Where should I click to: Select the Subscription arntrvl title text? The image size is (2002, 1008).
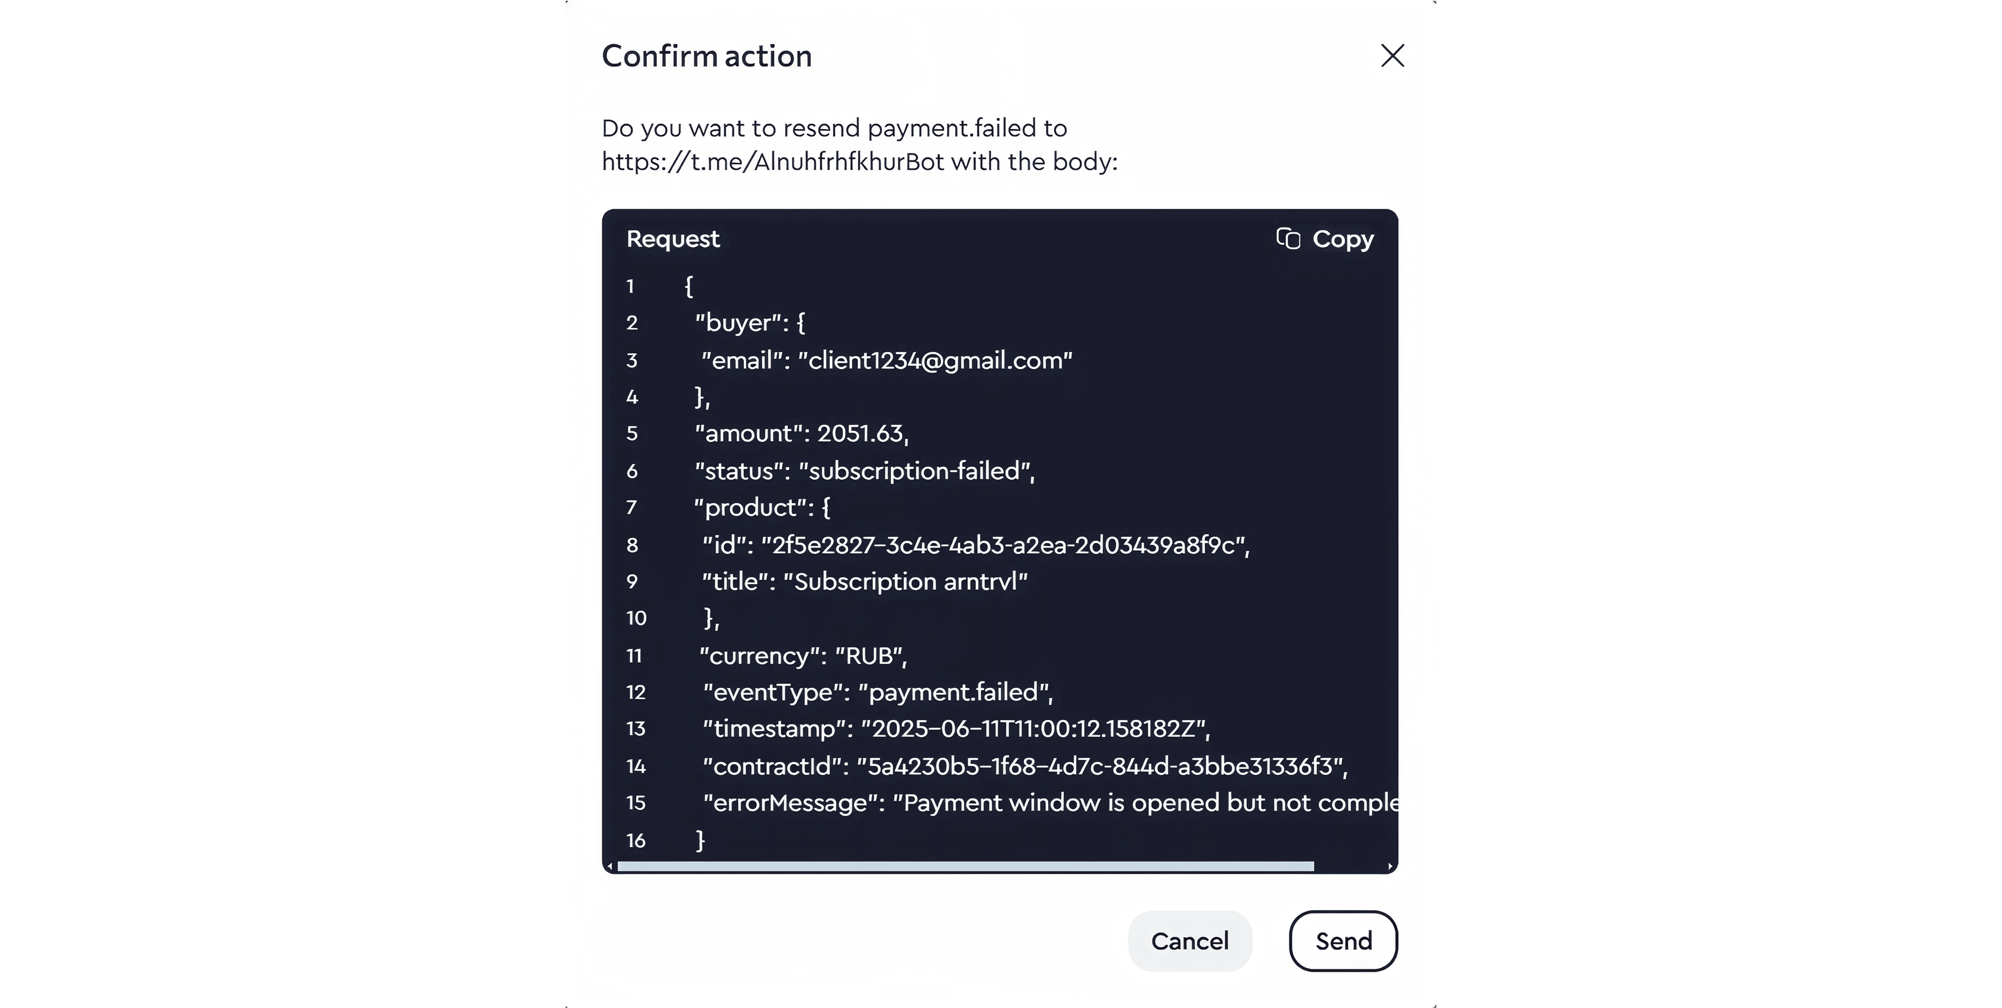(x=906, y=580)
